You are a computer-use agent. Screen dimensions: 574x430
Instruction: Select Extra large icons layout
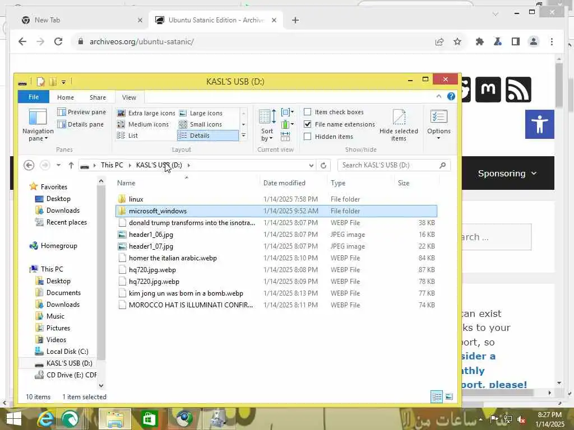tap(146, 113)
